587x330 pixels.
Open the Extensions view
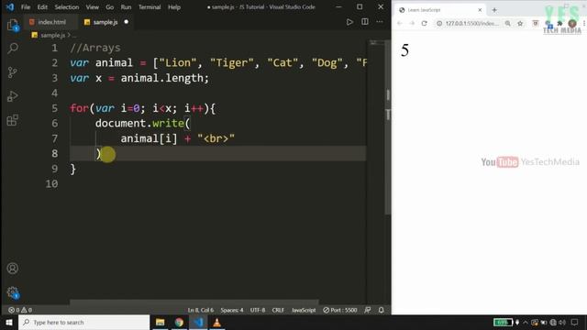pos(12,120)
